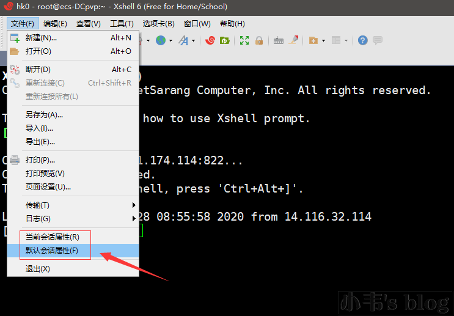Toggle full screen green arrows icon
Screen dimensions: 454x316
[244, 40]
